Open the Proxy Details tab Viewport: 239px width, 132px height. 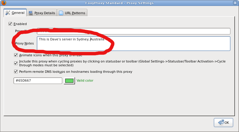tap(42, 13)
